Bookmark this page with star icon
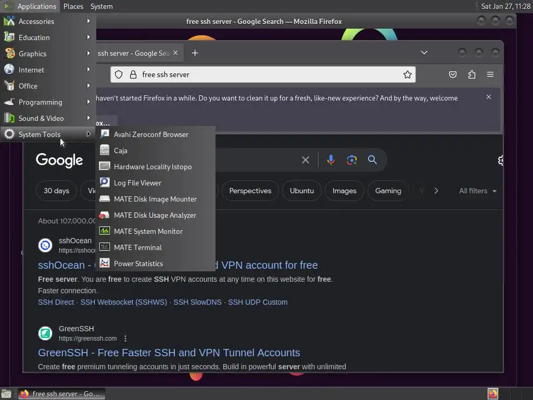This screenshot has width=533, height=400. pyautogui.click(x=407, y=74)
